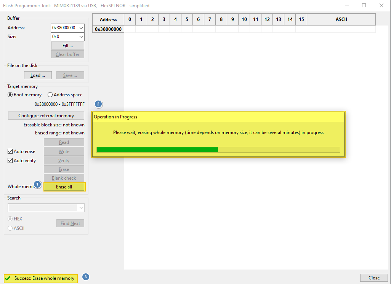Click the Load file button
Image resolution: width=391 pixels, height=284 pixels.
pos(38,75)
